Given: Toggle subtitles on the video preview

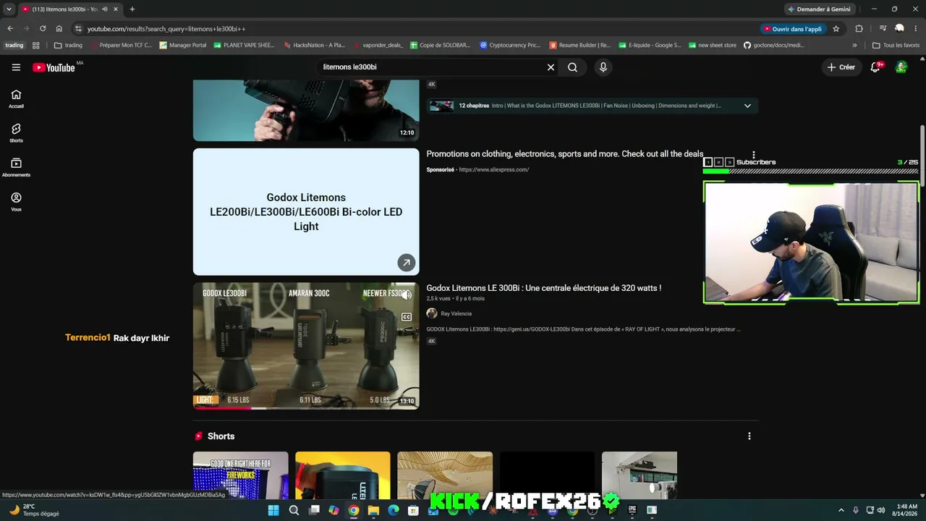Looking at the screenshot, I should [x=407, y=317].
